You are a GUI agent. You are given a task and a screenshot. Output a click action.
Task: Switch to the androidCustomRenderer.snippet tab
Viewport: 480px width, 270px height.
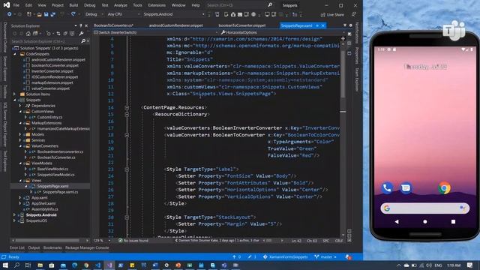(x=176, y=25)
